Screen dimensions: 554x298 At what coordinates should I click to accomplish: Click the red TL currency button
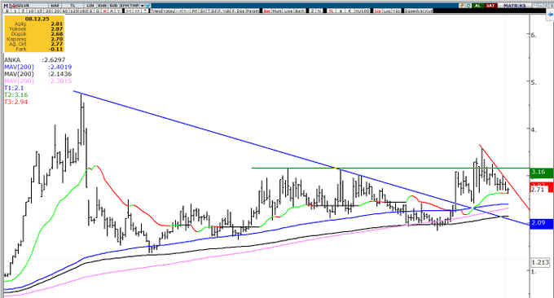coord(332,11)
